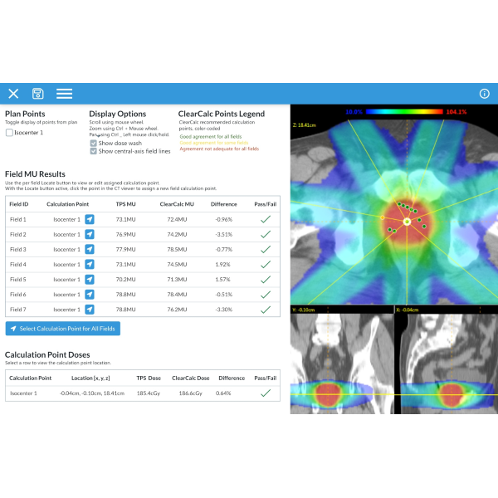Click Locate button for Field 6

(90, 295)
